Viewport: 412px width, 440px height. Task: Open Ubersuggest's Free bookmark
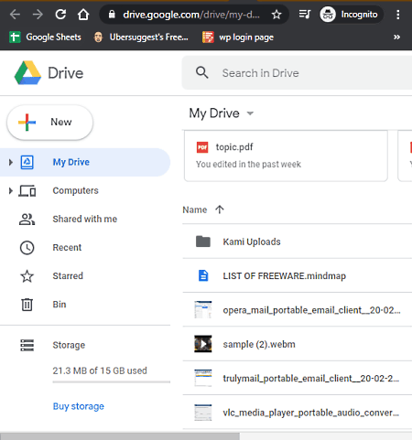click(141, 38)
